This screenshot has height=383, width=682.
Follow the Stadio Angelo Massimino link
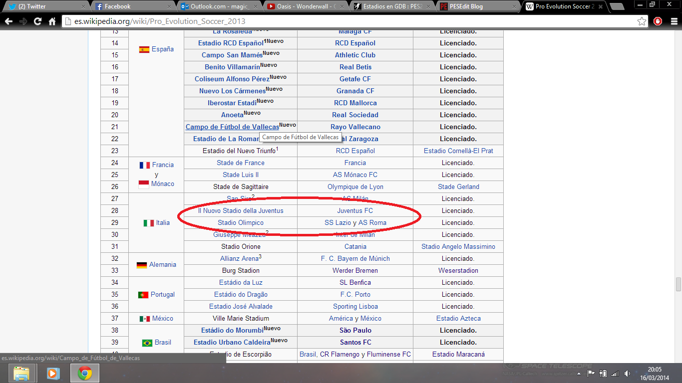458,247
